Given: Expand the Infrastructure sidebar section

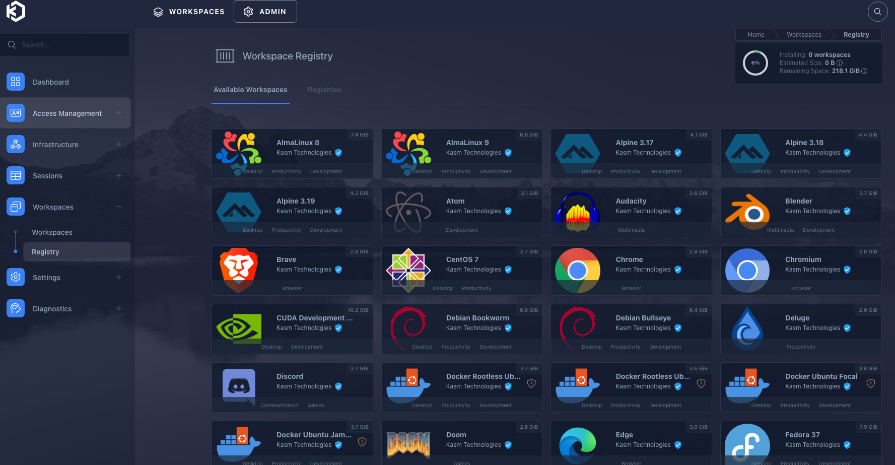Looking at the screenshot, I should point(119,144).
